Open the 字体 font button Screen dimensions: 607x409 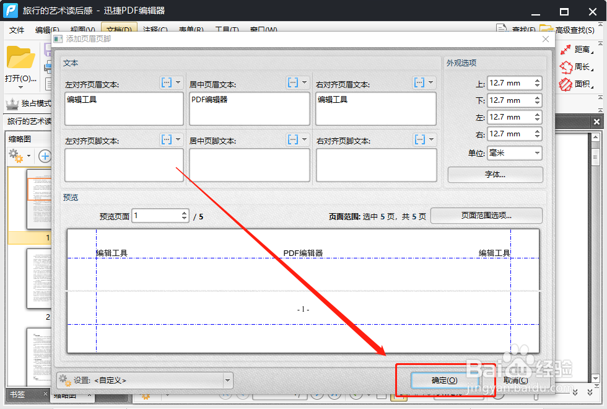pyautogui.click(x=495, y=175)
